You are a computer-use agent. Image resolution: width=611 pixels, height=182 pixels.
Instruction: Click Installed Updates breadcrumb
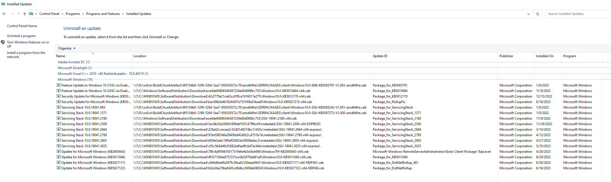pyautogui.click(x=139, y=14)
